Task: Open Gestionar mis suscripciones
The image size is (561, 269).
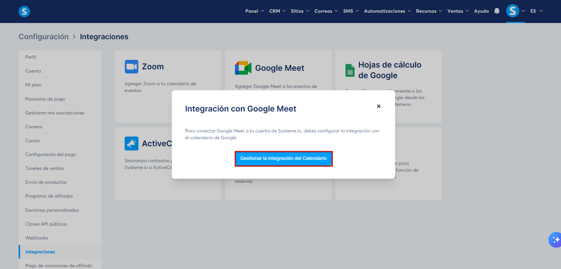Action: tap(60, 113)
